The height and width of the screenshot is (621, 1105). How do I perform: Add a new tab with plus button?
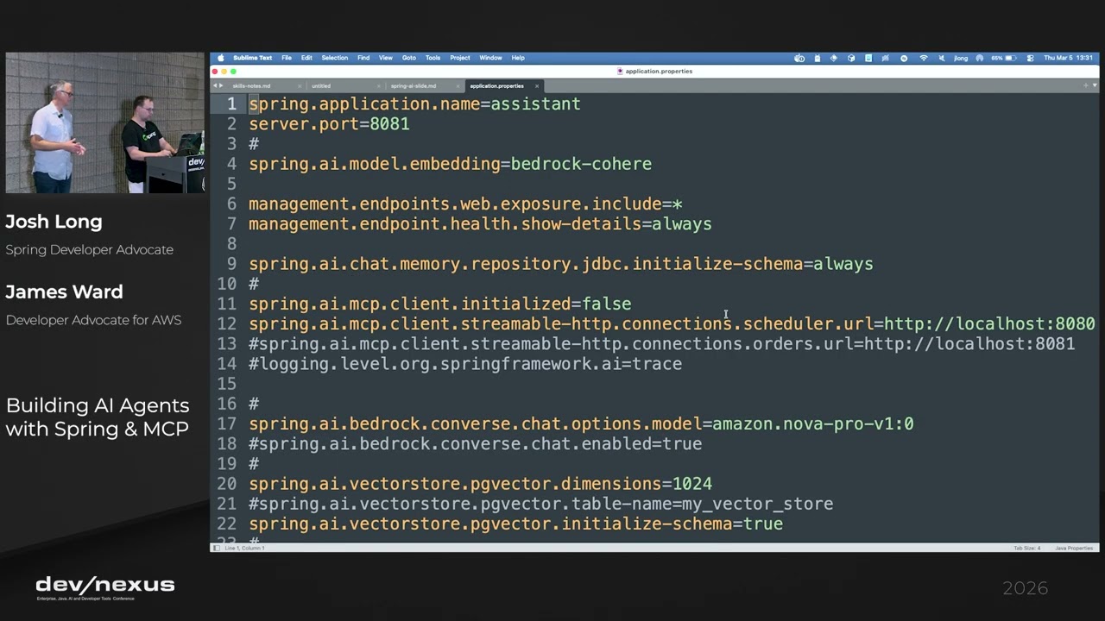[1086, 85]
